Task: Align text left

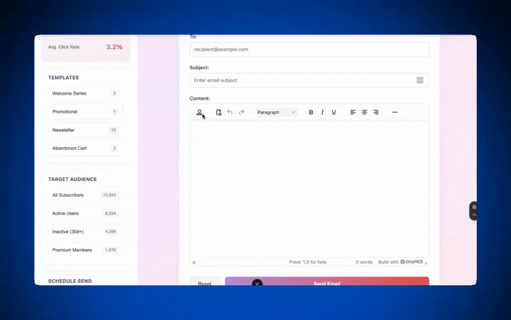Action: tap(353, 112)
